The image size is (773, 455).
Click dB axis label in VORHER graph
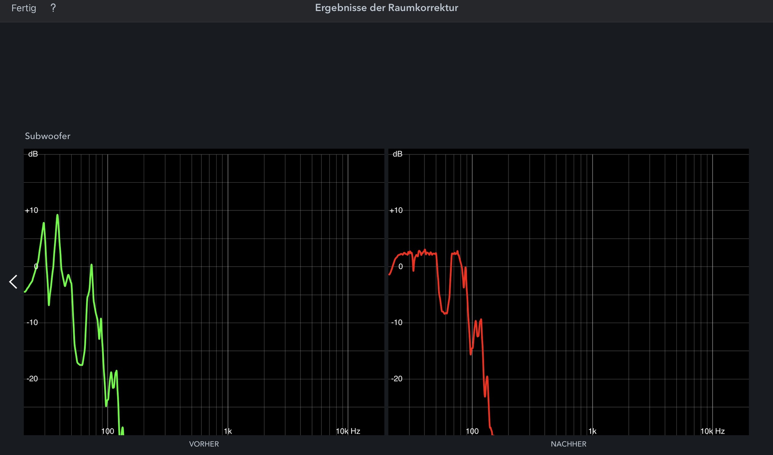33,154
